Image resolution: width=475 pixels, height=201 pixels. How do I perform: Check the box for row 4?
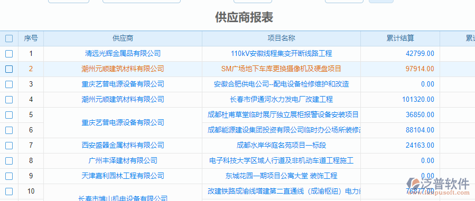[x=9, y=99]
